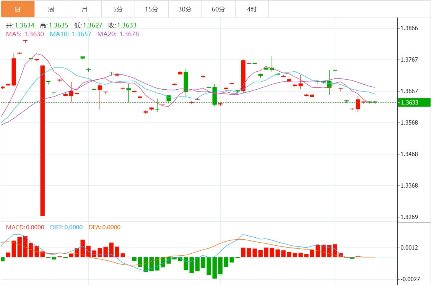This screenshot has height=285, width=434.
Task: Click the 高:1.3635 high price value
Action: tap(54, 25)
